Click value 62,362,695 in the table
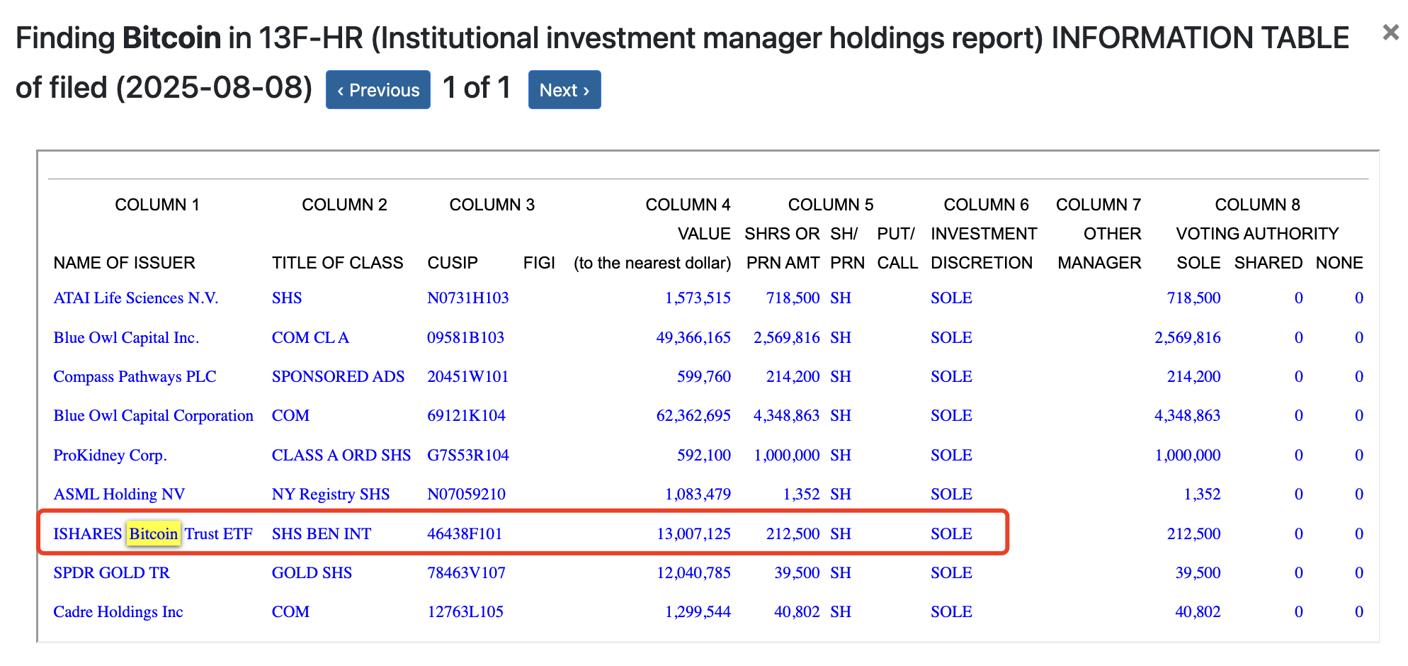Viewport: 1408px width, 666px height. (x=693, y=415)
